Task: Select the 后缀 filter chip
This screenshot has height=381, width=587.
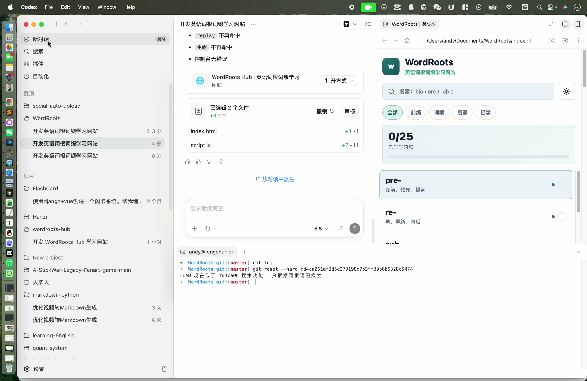Action: pyautogui.click(x=462, y=112)
